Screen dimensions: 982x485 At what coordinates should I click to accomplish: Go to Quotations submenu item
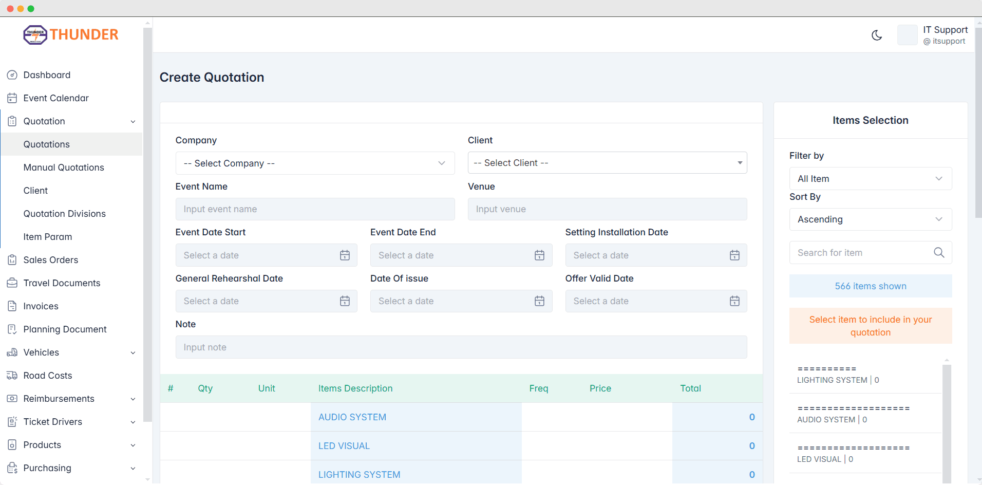click(x=71, y=144)
